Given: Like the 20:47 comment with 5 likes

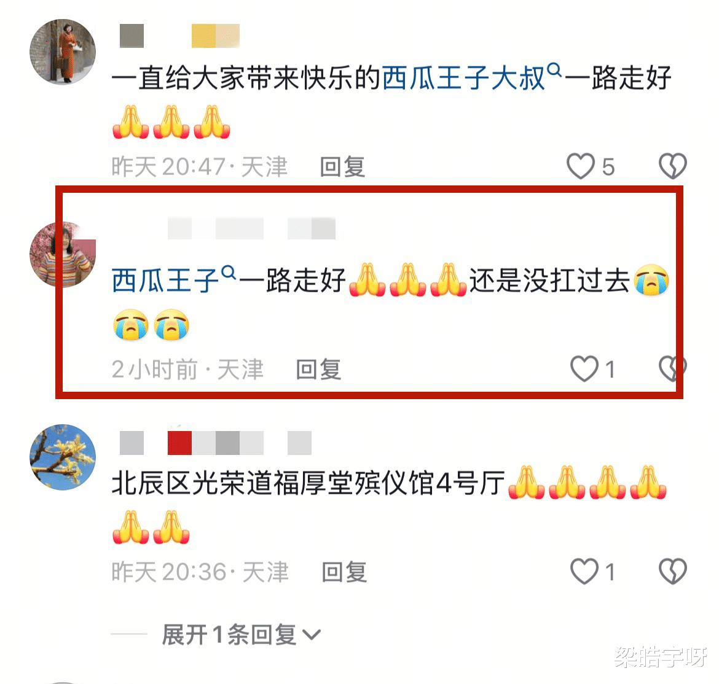Looking at the screenshot, I should (x=581, y=166).
